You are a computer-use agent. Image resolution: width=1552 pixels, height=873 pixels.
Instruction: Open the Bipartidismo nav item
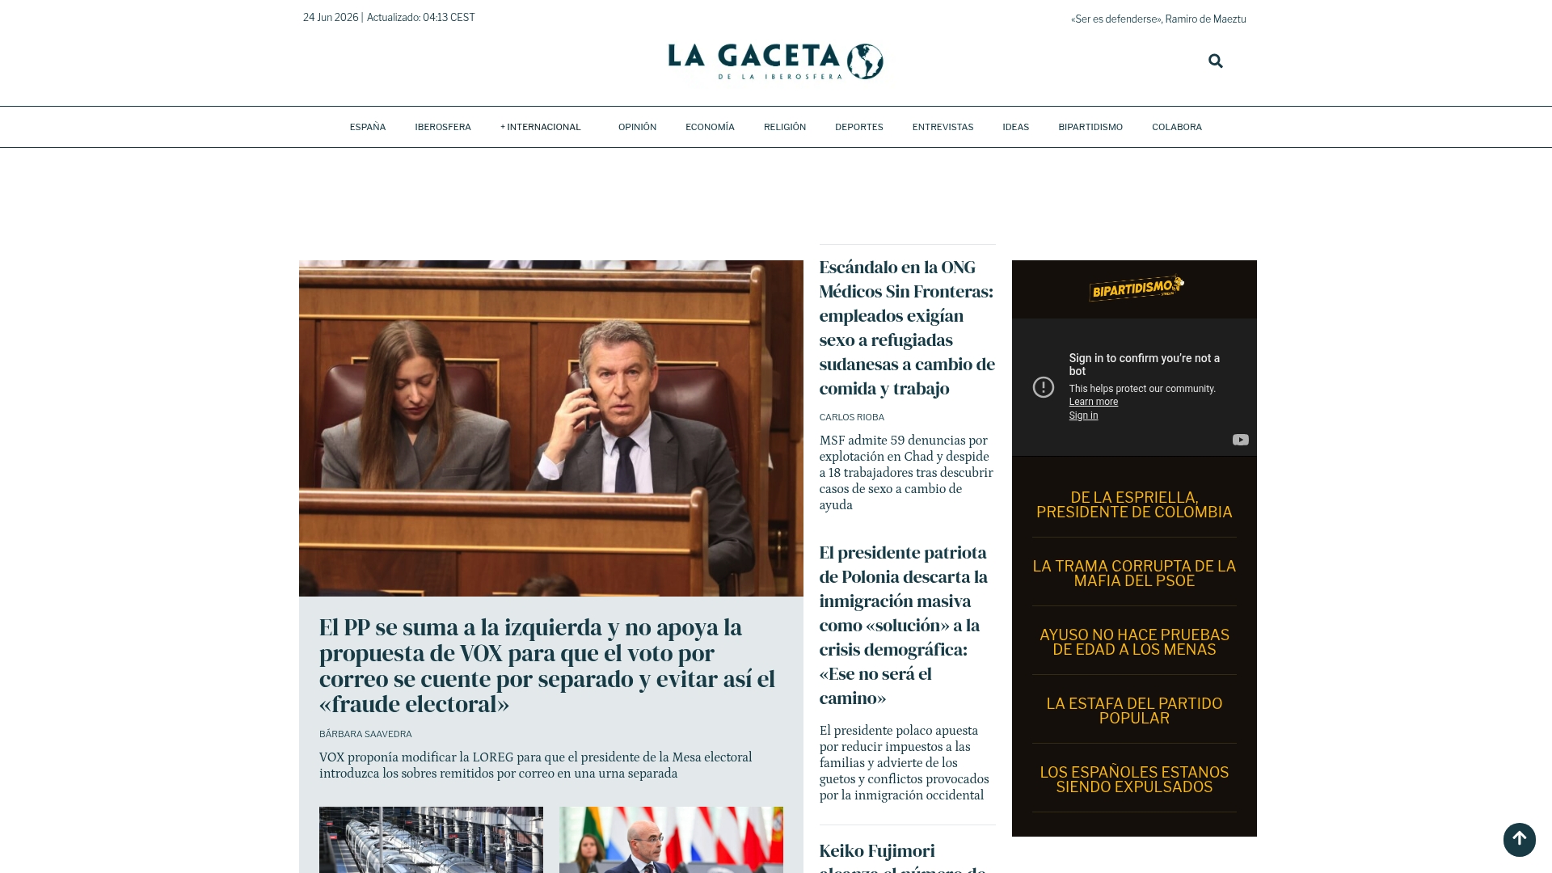pyautogui.click(x=1090, y=127)
